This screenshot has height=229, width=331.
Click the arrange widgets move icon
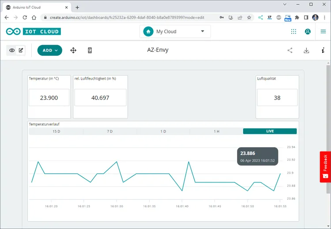[73, 50]
